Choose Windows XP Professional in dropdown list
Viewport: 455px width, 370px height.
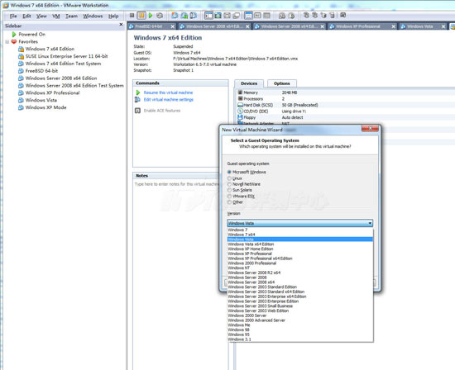click(300, 254)
